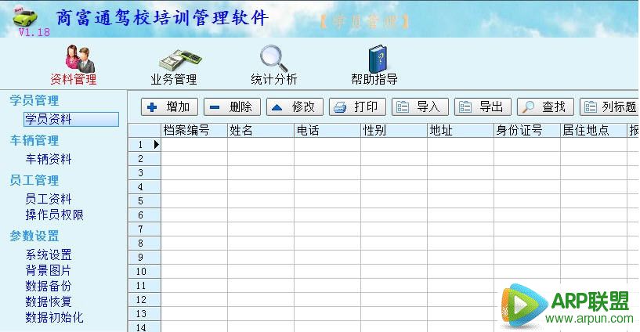Open the 统计分析 magnifier icon
The image size is (640, 332).
click(x=273, y=59)
